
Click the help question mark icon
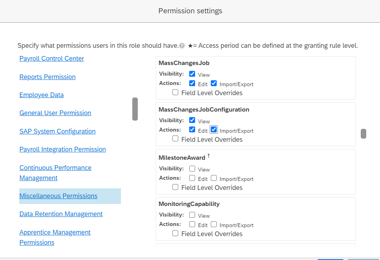[182, 46]
